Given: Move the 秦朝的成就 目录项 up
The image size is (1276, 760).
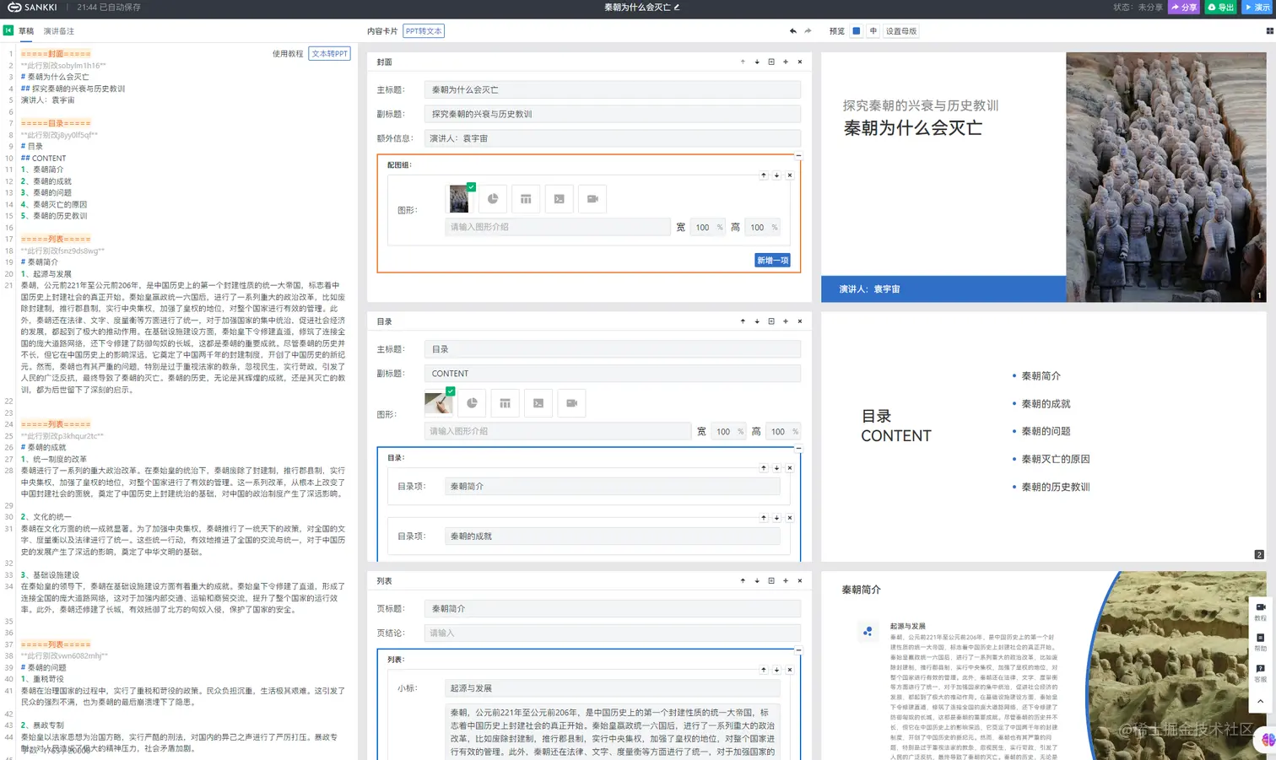Looking at the screenshot, I should pos(764,518).
